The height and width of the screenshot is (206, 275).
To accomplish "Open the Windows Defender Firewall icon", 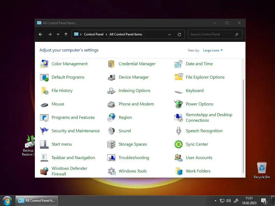I will pos(44,171).
